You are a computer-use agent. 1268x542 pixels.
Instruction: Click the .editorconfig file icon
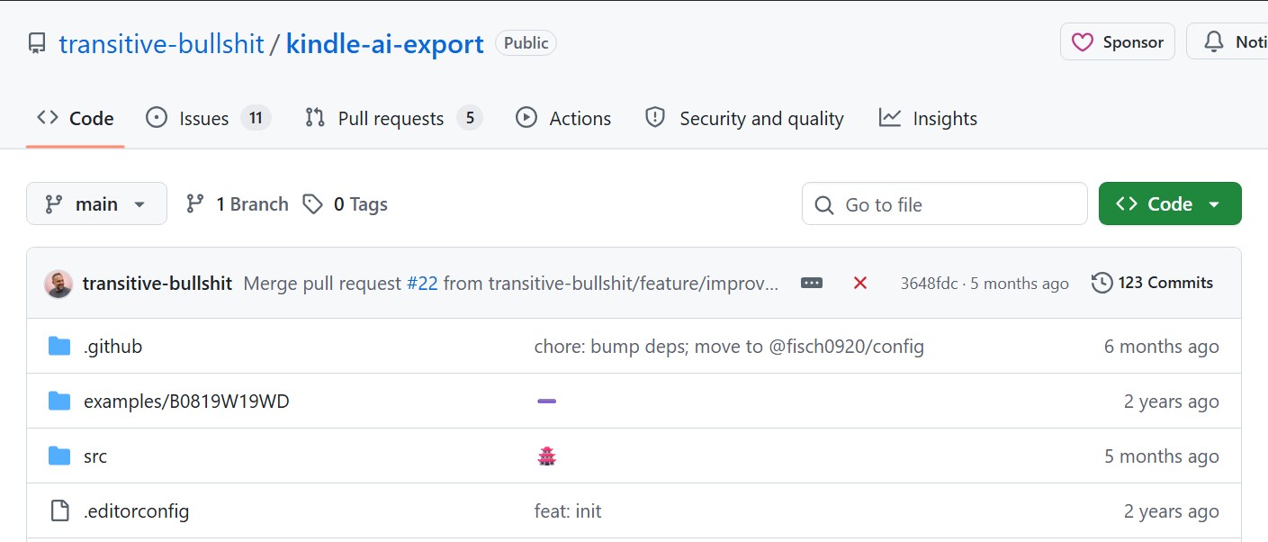click(x=59, y=511)
